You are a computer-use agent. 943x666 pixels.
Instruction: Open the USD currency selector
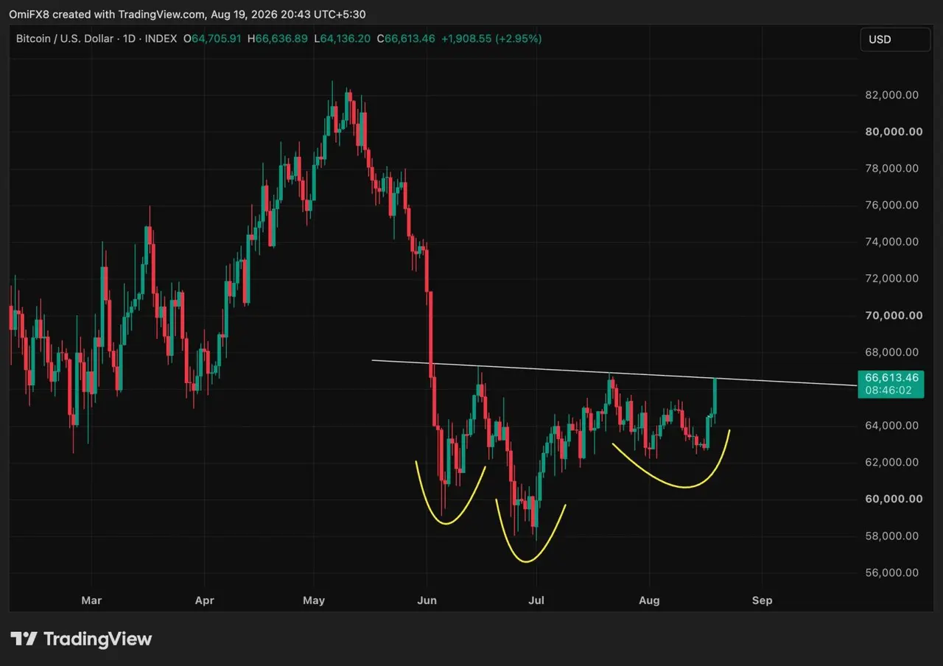tap(895, 40)
